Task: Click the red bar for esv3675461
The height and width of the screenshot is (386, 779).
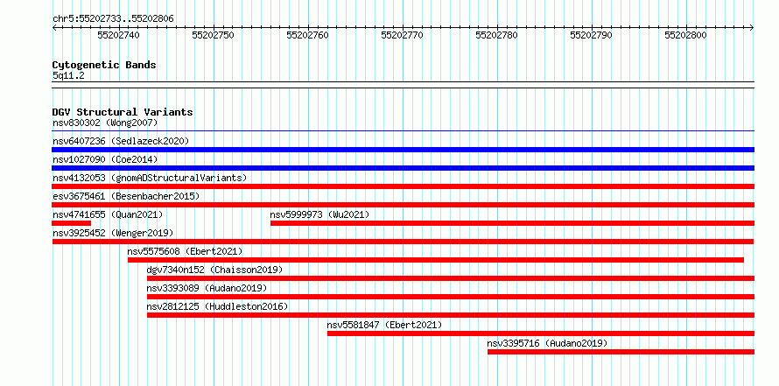Action: 404,205
